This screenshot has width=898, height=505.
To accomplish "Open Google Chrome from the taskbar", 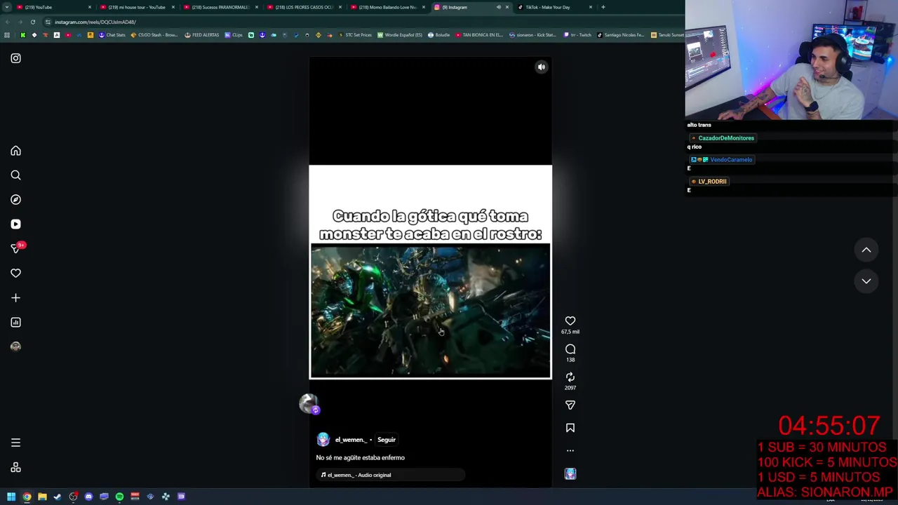I will [x=27, y=497].
